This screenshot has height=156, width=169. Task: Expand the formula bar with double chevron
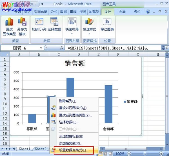click(167, 48)
